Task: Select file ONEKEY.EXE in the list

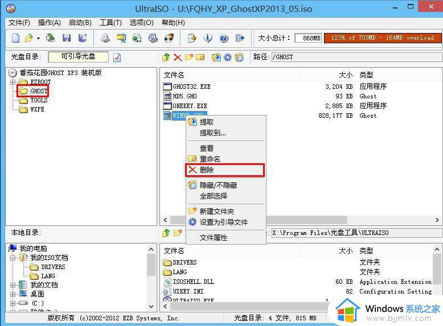Action: [x=185, y=106]
